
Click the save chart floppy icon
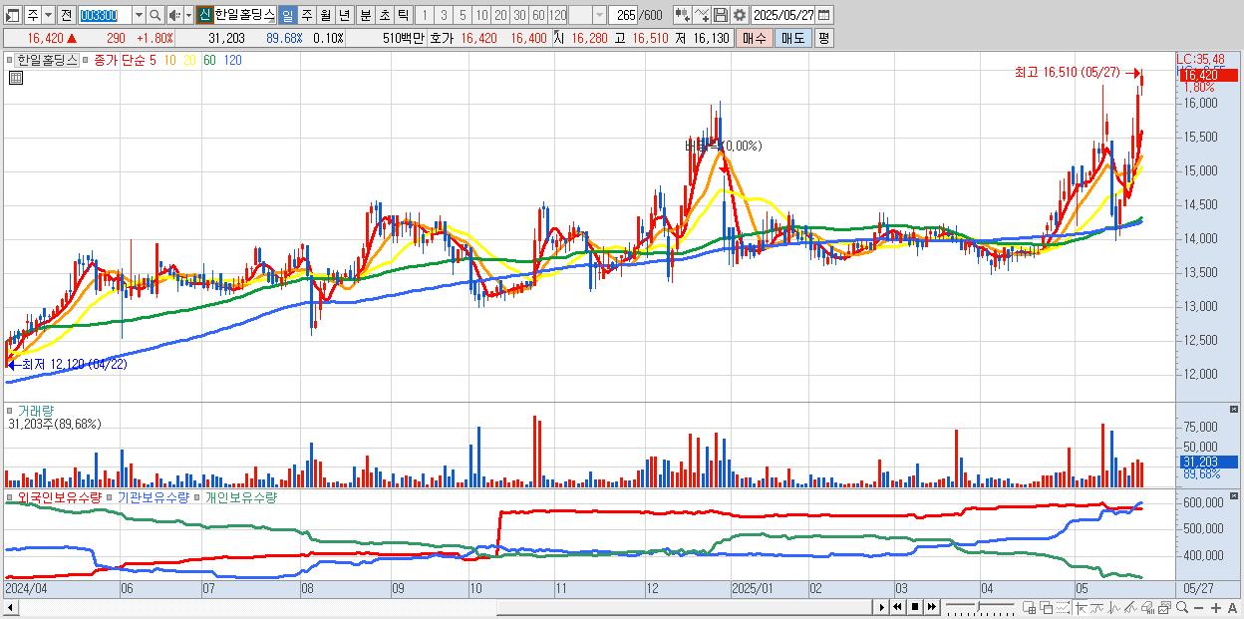(721, 15)
